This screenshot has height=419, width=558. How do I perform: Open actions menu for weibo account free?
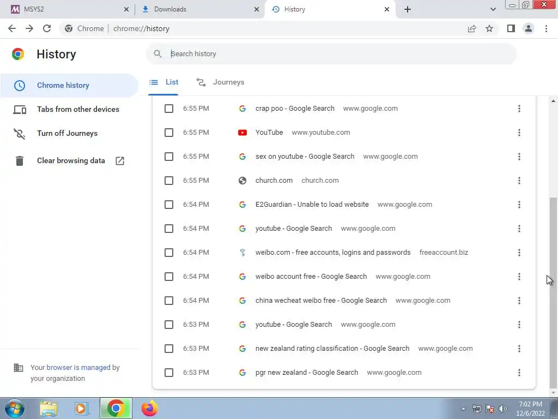pyautogui.click(x=519, y=277)
